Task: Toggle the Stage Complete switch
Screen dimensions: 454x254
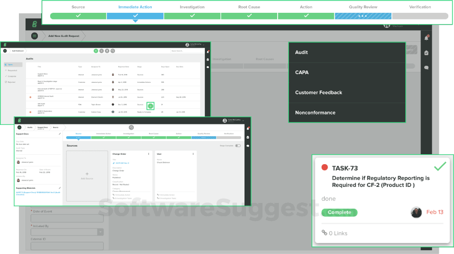Action: [238, 146]
